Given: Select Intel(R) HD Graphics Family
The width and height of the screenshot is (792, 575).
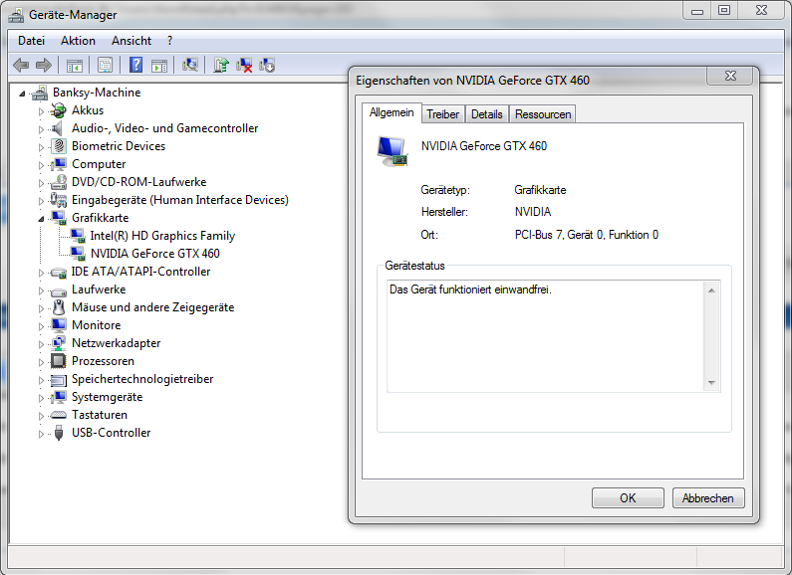Looking at the screenshot, I should 162,236.
